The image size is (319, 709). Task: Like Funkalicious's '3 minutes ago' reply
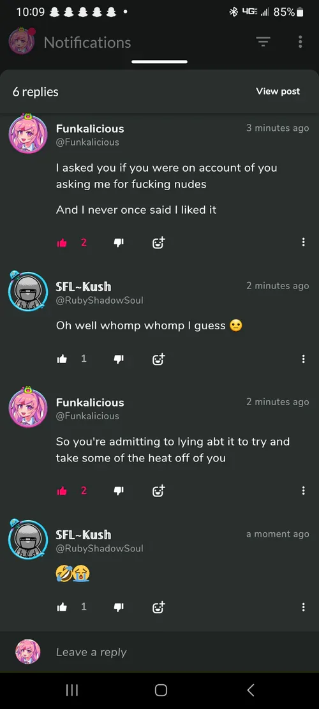pyautogui.click(x=62, y=243)
